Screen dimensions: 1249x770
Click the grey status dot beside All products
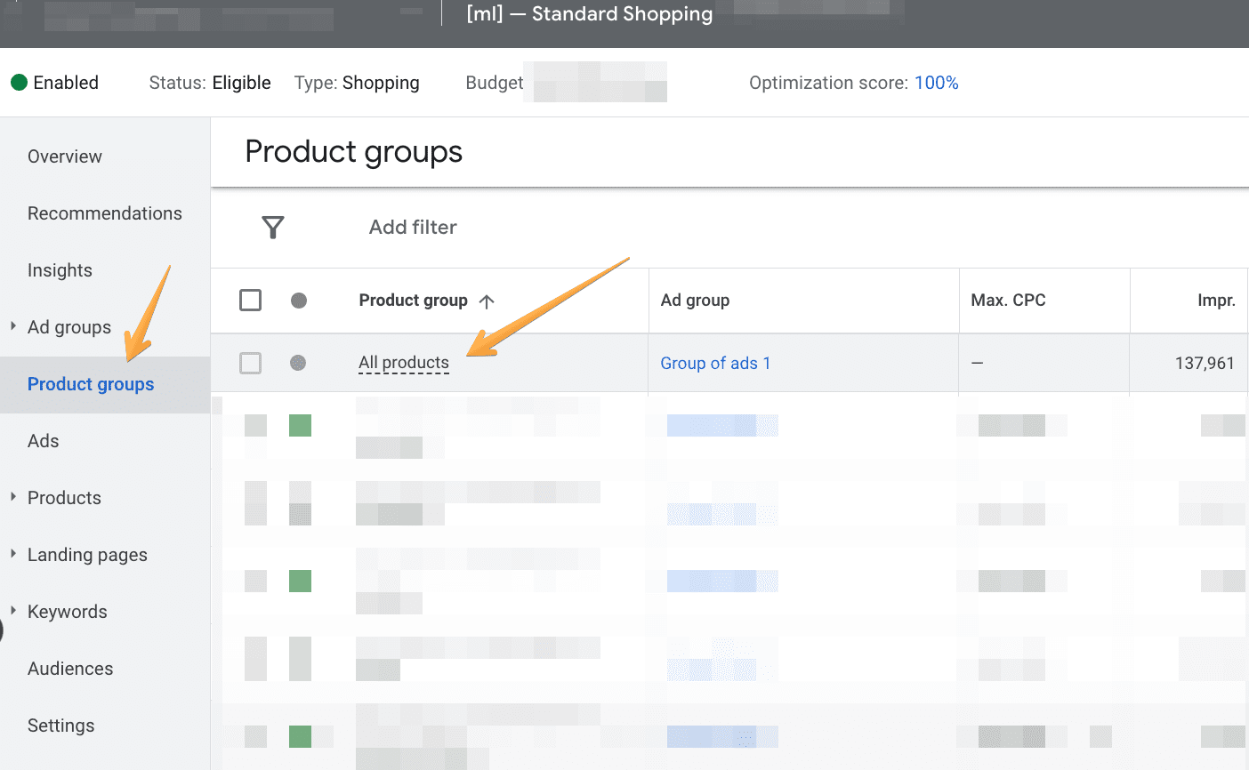pyautogui.click(x=298, y=363)
